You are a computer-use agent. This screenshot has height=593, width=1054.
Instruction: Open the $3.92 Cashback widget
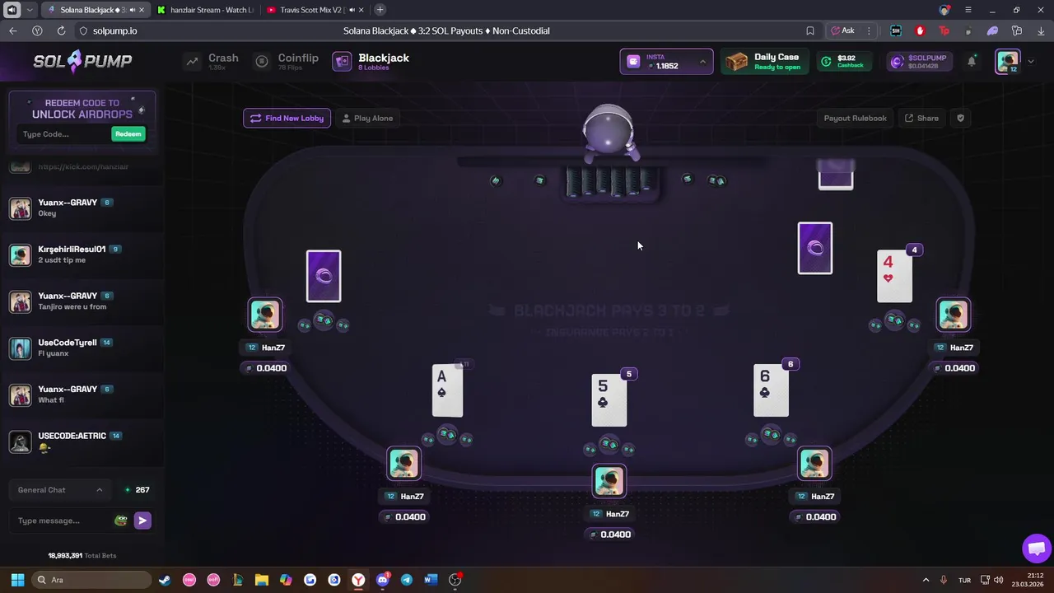coord(846,62)
